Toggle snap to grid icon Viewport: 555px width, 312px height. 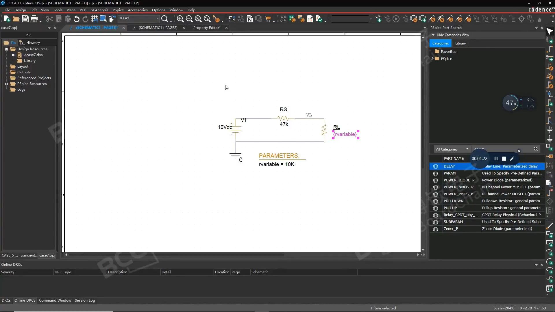[94, 19]
